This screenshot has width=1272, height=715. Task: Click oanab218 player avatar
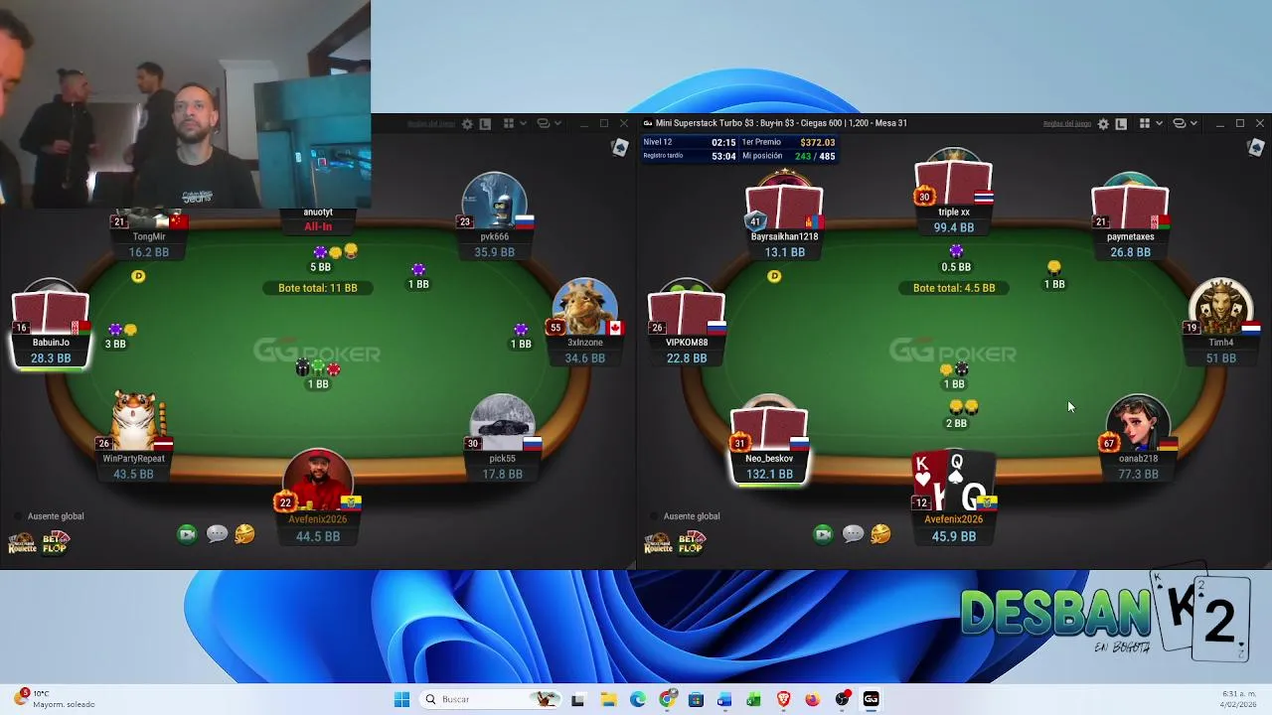coord(1138,424)
